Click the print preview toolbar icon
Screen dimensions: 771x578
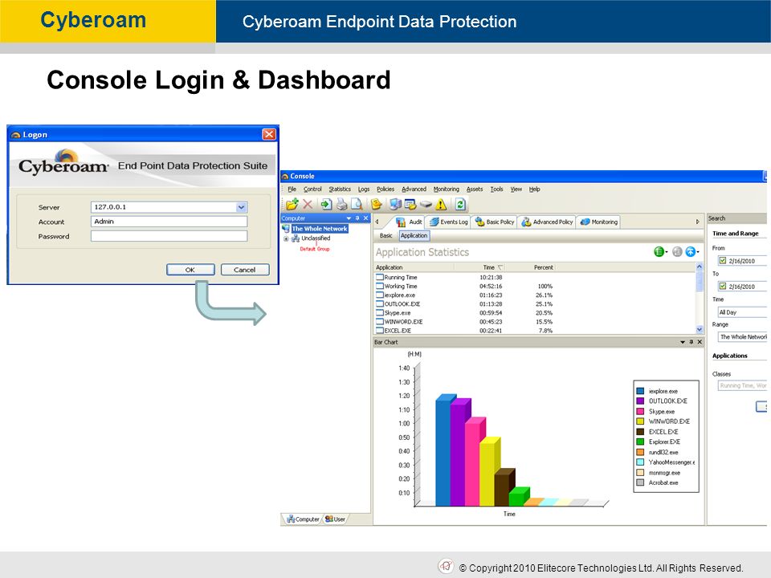coord(357,204)
